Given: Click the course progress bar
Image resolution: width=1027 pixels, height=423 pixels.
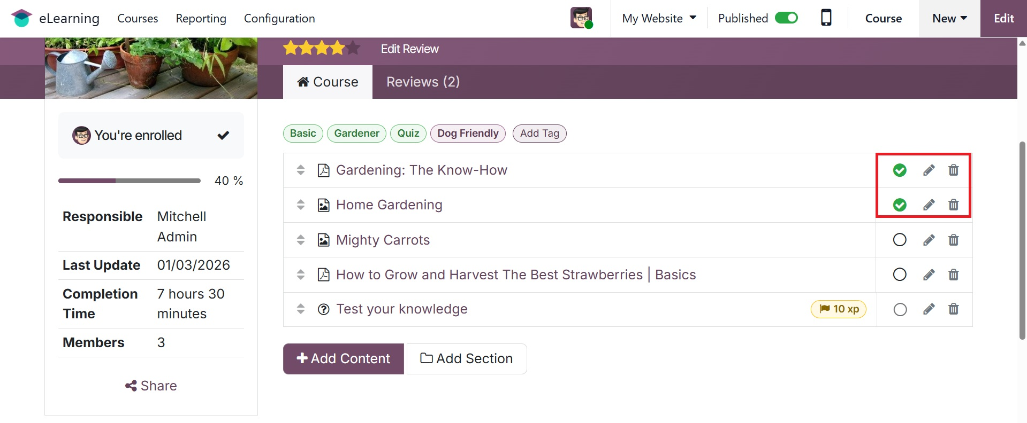Looking at the screenshot, I should 130,181.
